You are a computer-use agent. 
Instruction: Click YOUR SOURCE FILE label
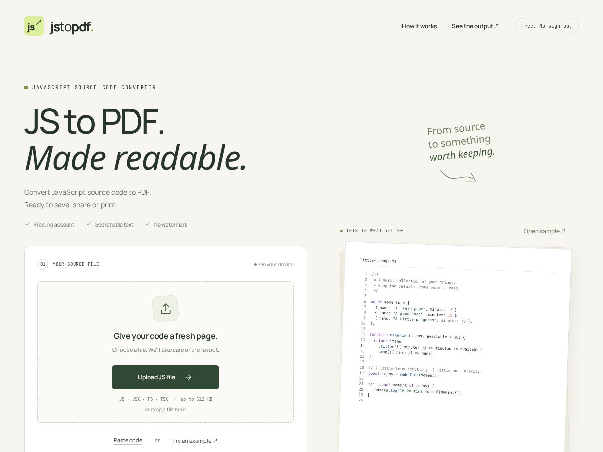click(76, 264)
